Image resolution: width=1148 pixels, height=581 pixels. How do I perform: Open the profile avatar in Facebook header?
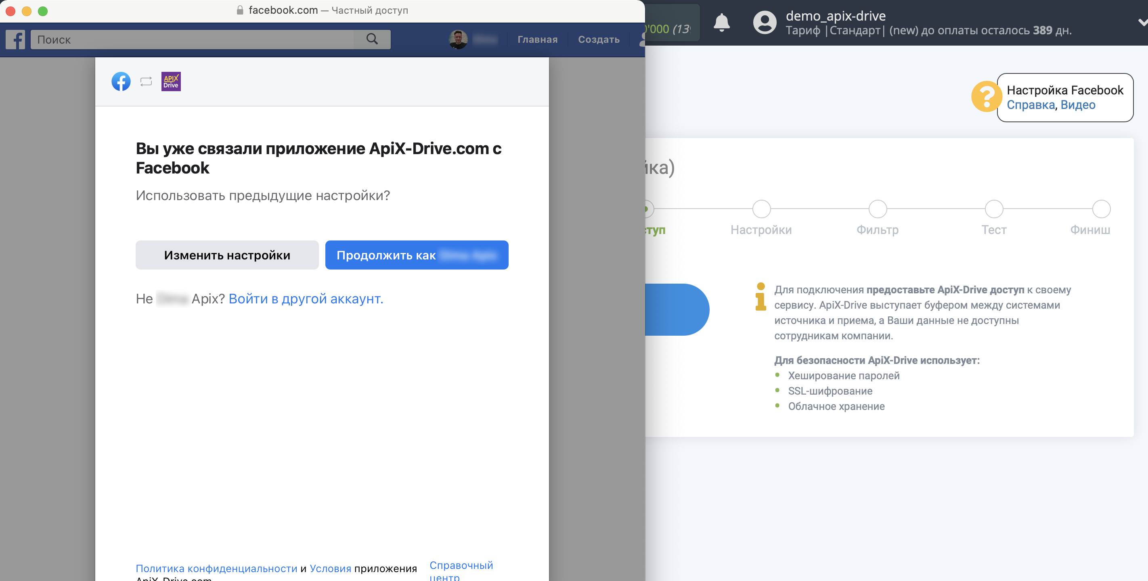[458, 40]
